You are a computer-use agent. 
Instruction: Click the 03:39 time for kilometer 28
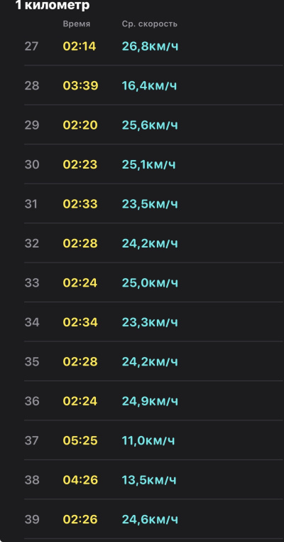pyautogui.click(x=80, y=86)
